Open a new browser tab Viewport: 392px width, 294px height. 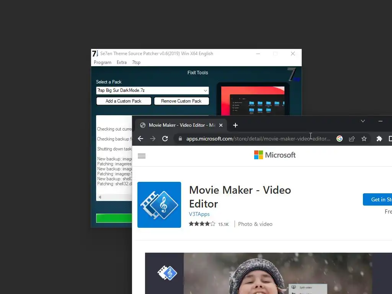tap(235, 125)
